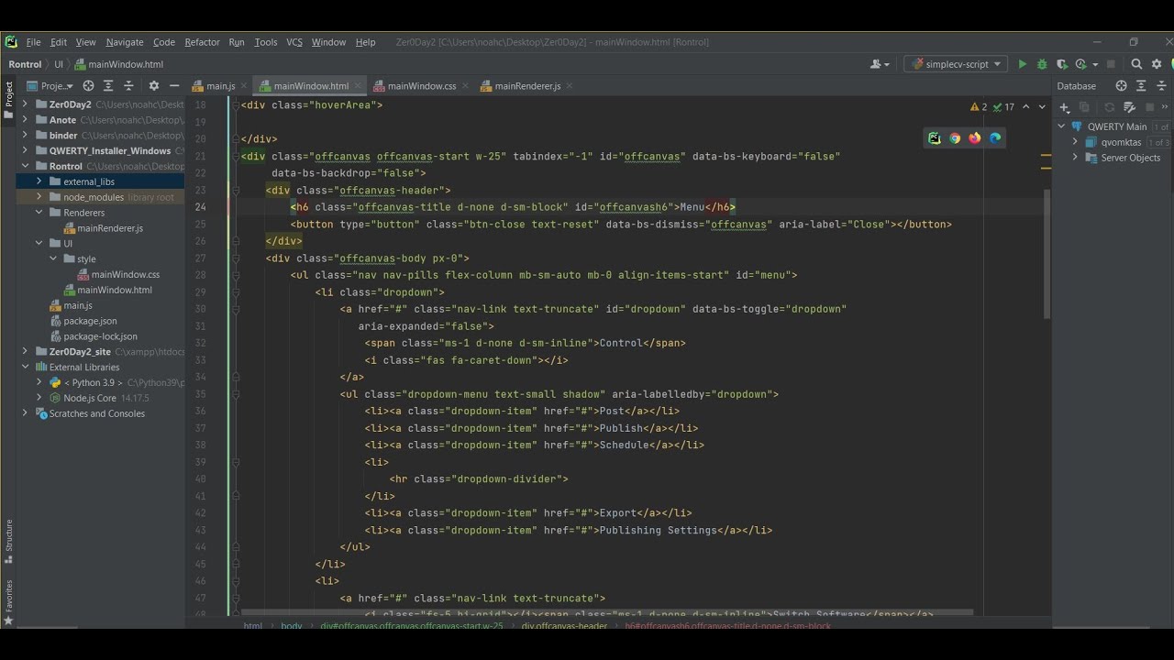
Task: Expand all in Database panel
Action: coord(1141,85)
